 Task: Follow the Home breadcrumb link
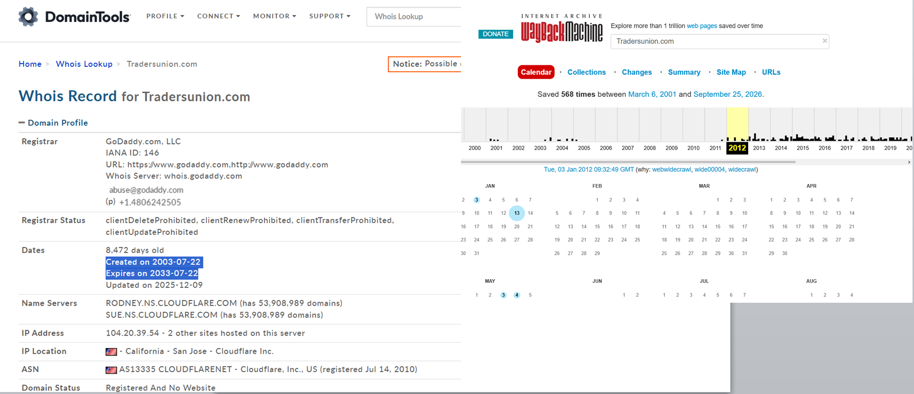30,64
